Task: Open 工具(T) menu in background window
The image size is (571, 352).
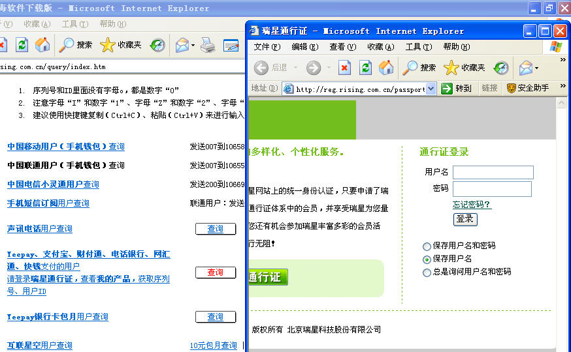Action: tap(74, 24)
